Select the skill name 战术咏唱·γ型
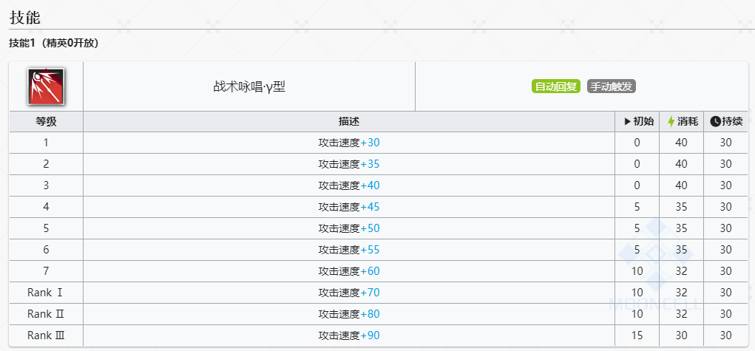Viewport: 755px width, 351px height. 248,86
